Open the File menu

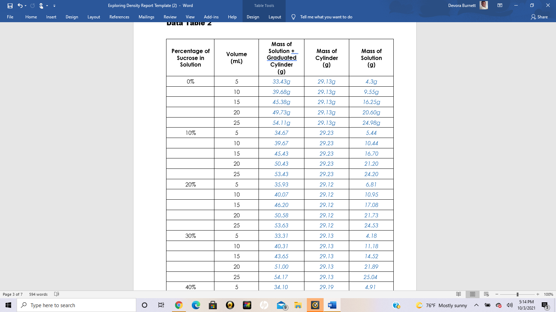point(10,17)
